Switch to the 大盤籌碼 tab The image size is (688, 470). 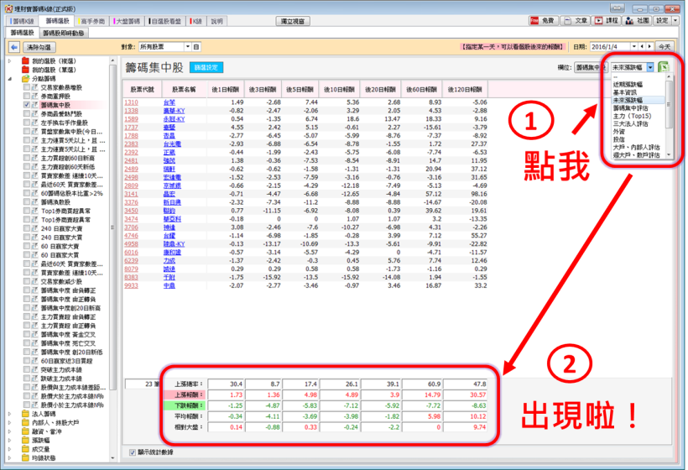click(127, 21)
